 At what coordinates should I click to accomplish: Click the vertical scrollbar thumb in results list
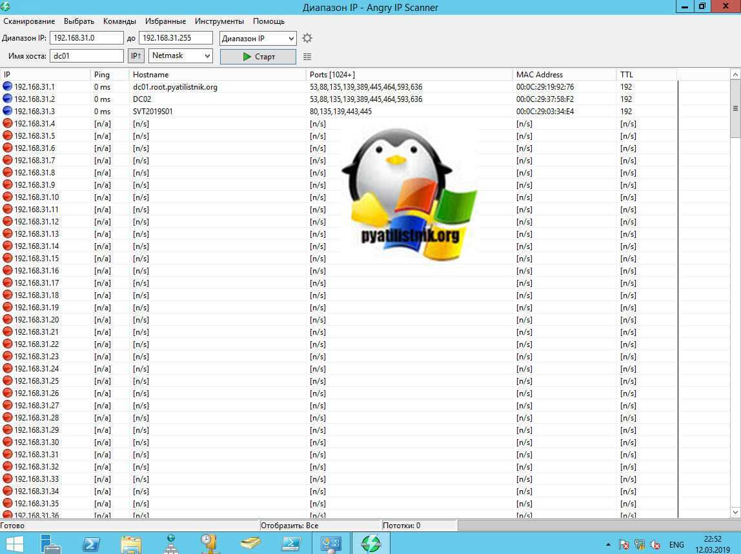[x=735, y=108]
